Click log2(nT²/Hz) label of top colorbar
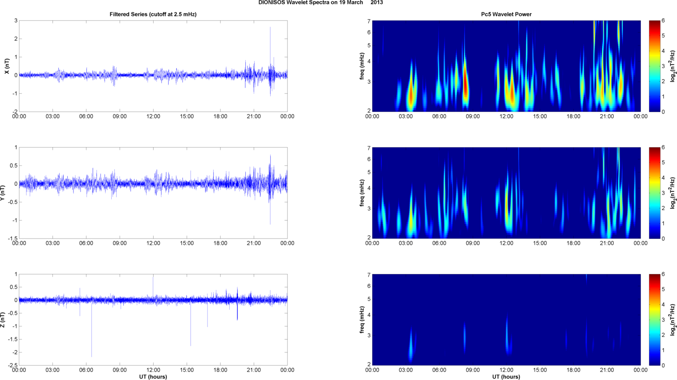677x380 pixels. tap(673, 66)
